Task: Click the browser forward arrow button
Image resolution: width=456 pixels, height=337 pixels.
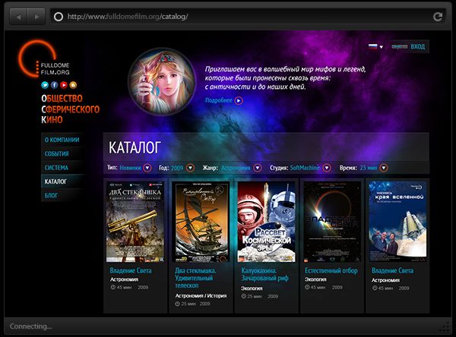Action: pos(36,16)
